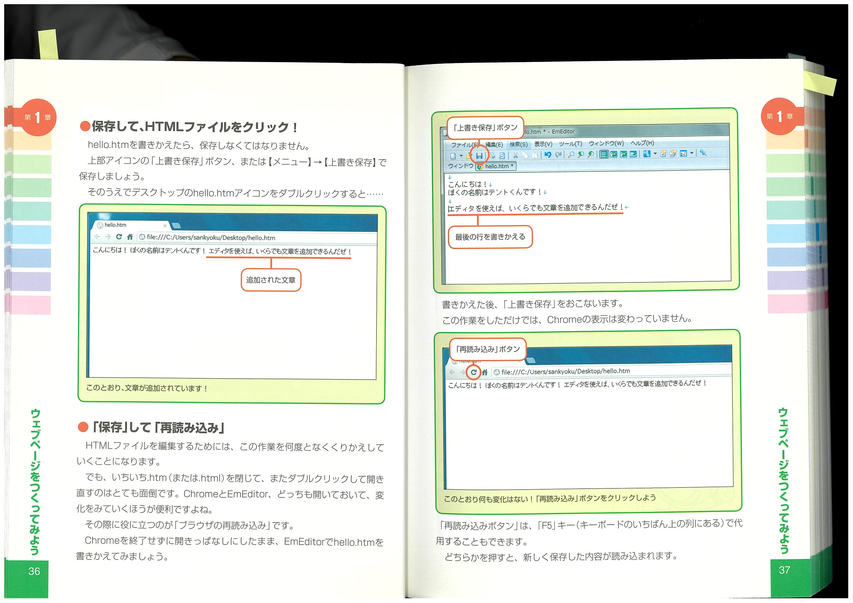
Task: Click the Print icon in EmEditor toolbar
Action: 493,156
